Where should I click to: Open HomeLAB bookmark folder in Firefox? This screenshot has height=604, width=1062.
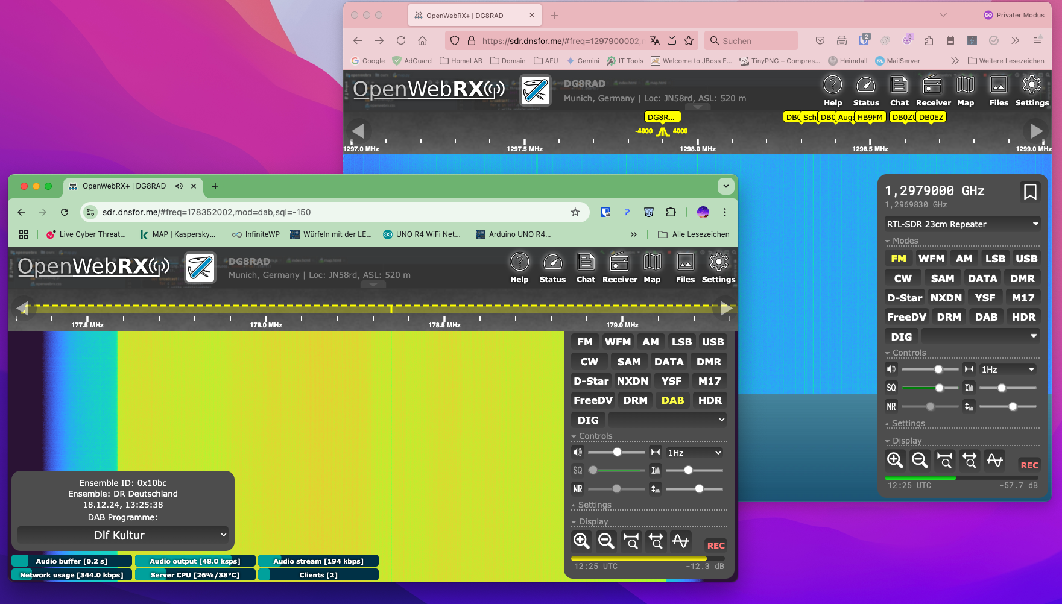(x=461, y=61)
